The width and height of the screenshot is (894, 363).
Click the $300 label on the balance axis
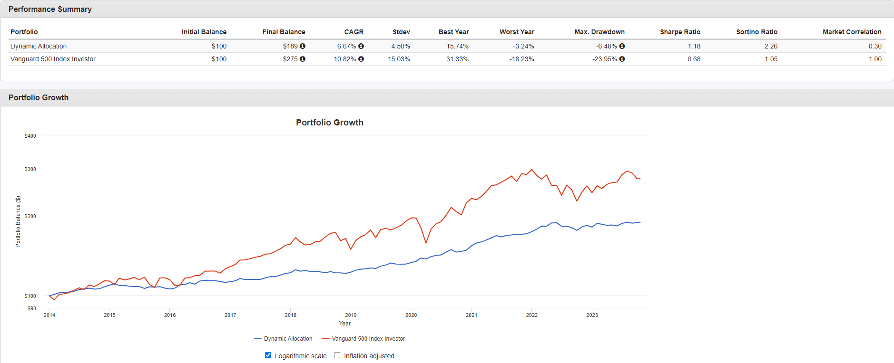pos(30,169)
